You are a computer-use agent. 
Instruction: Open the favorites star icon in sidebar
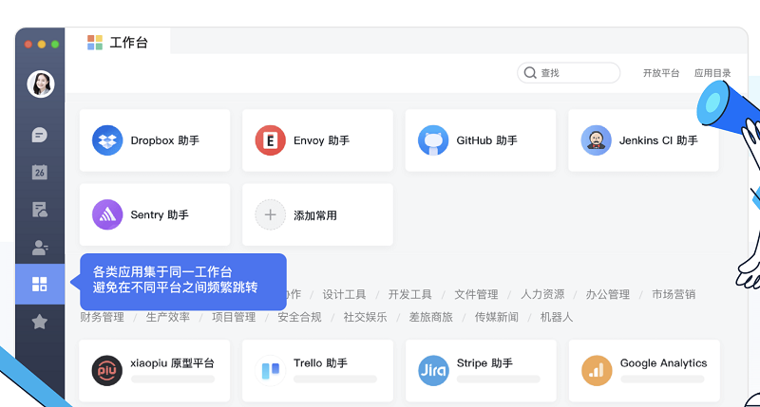(x=39, y=322)
